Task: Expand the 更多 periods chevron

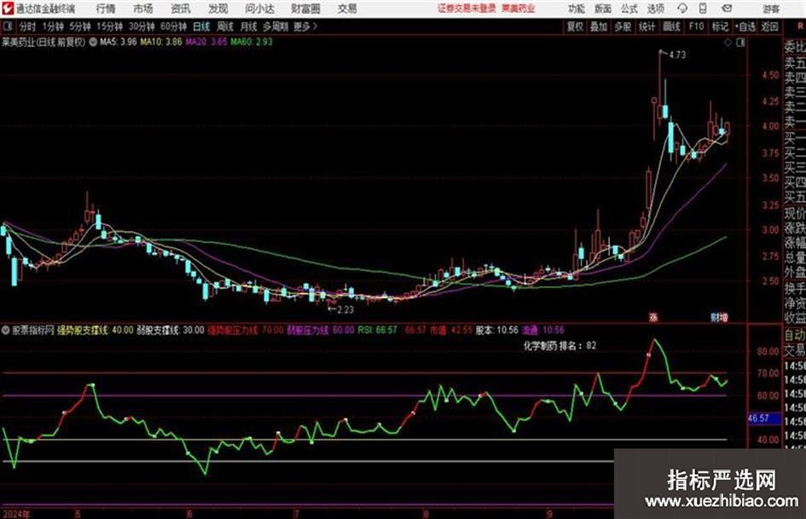Action: [306, 26]
